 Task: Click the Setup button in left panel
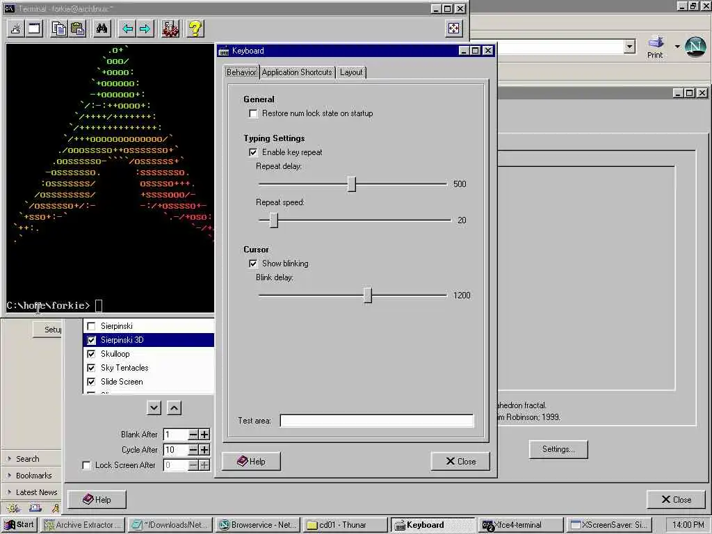pos(47,330)
